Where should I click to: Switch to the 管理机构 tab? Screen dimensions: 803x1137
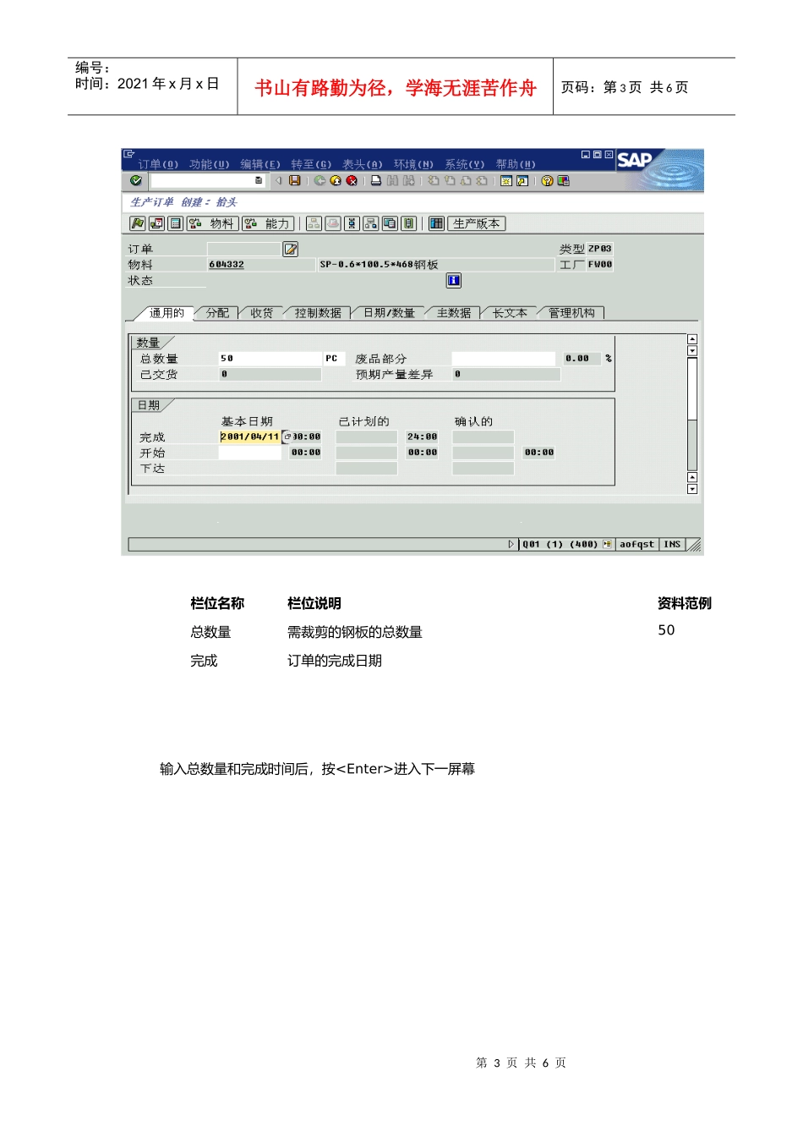[571, 313]
